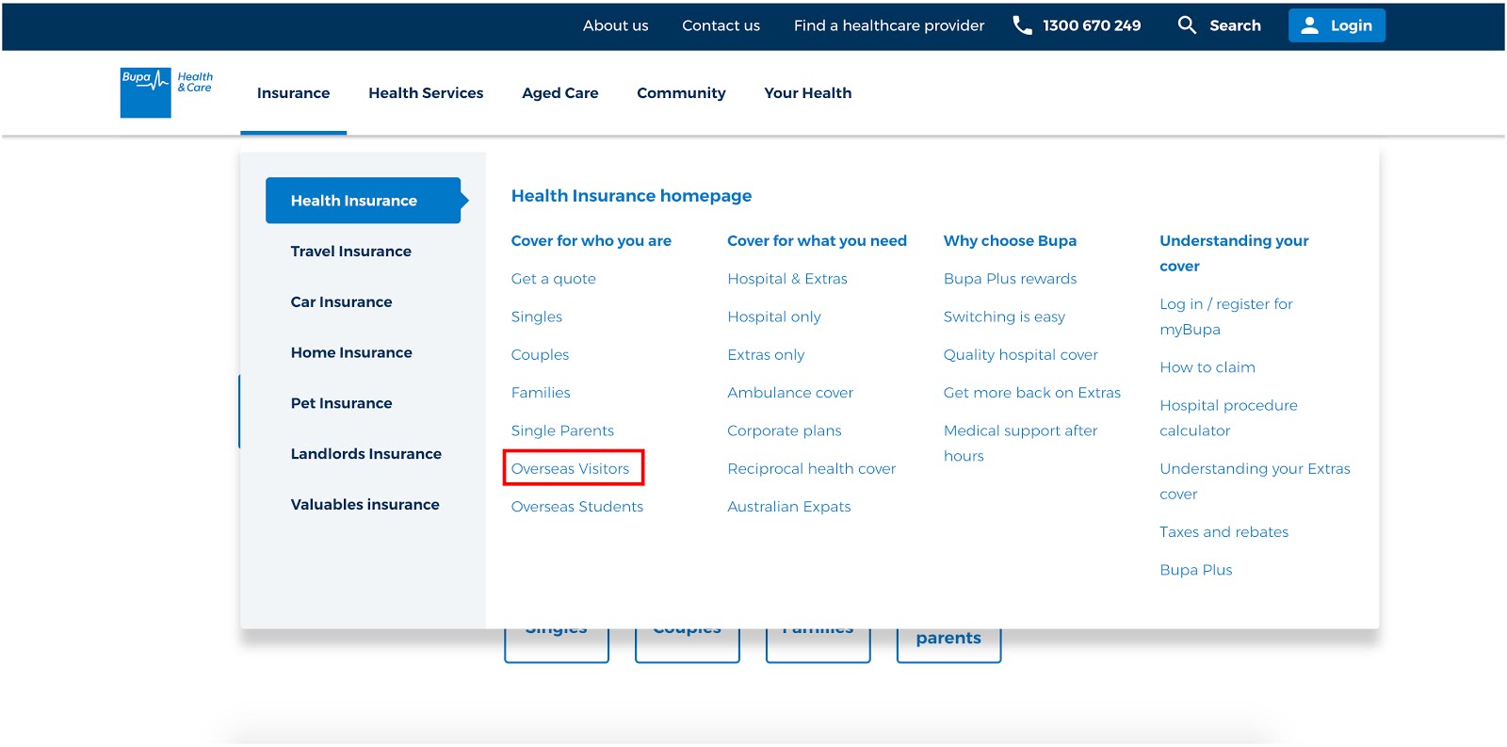Open the Quality hospital cover link

[1020, 355]
